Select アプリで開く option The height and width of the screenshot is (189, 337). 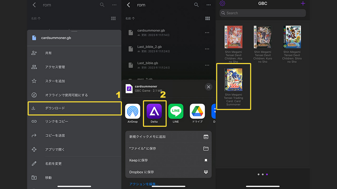tap(74, 150)
